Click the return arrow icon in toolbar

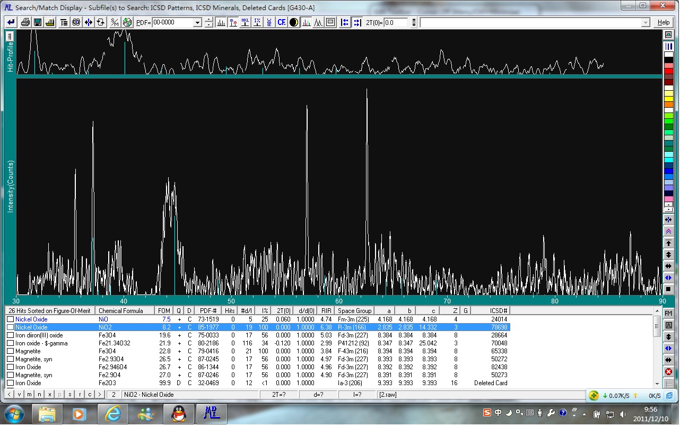tap(11, 22)
